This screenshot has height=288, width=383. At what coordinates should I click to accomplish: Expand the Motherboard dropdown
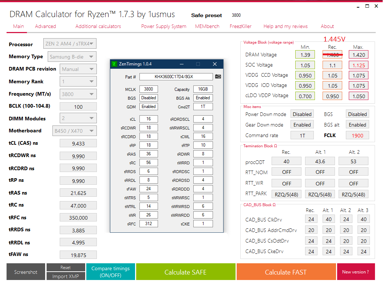[x=75, y=131]
